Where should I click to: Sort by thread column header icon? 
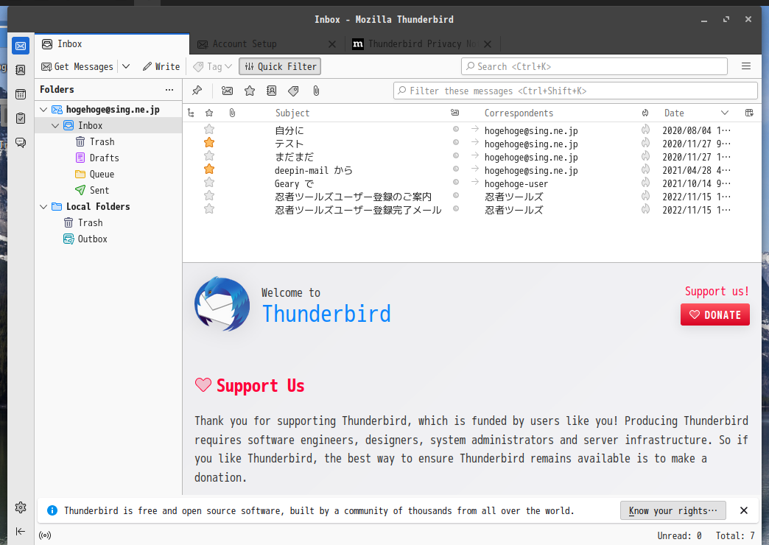coord(192,113)
